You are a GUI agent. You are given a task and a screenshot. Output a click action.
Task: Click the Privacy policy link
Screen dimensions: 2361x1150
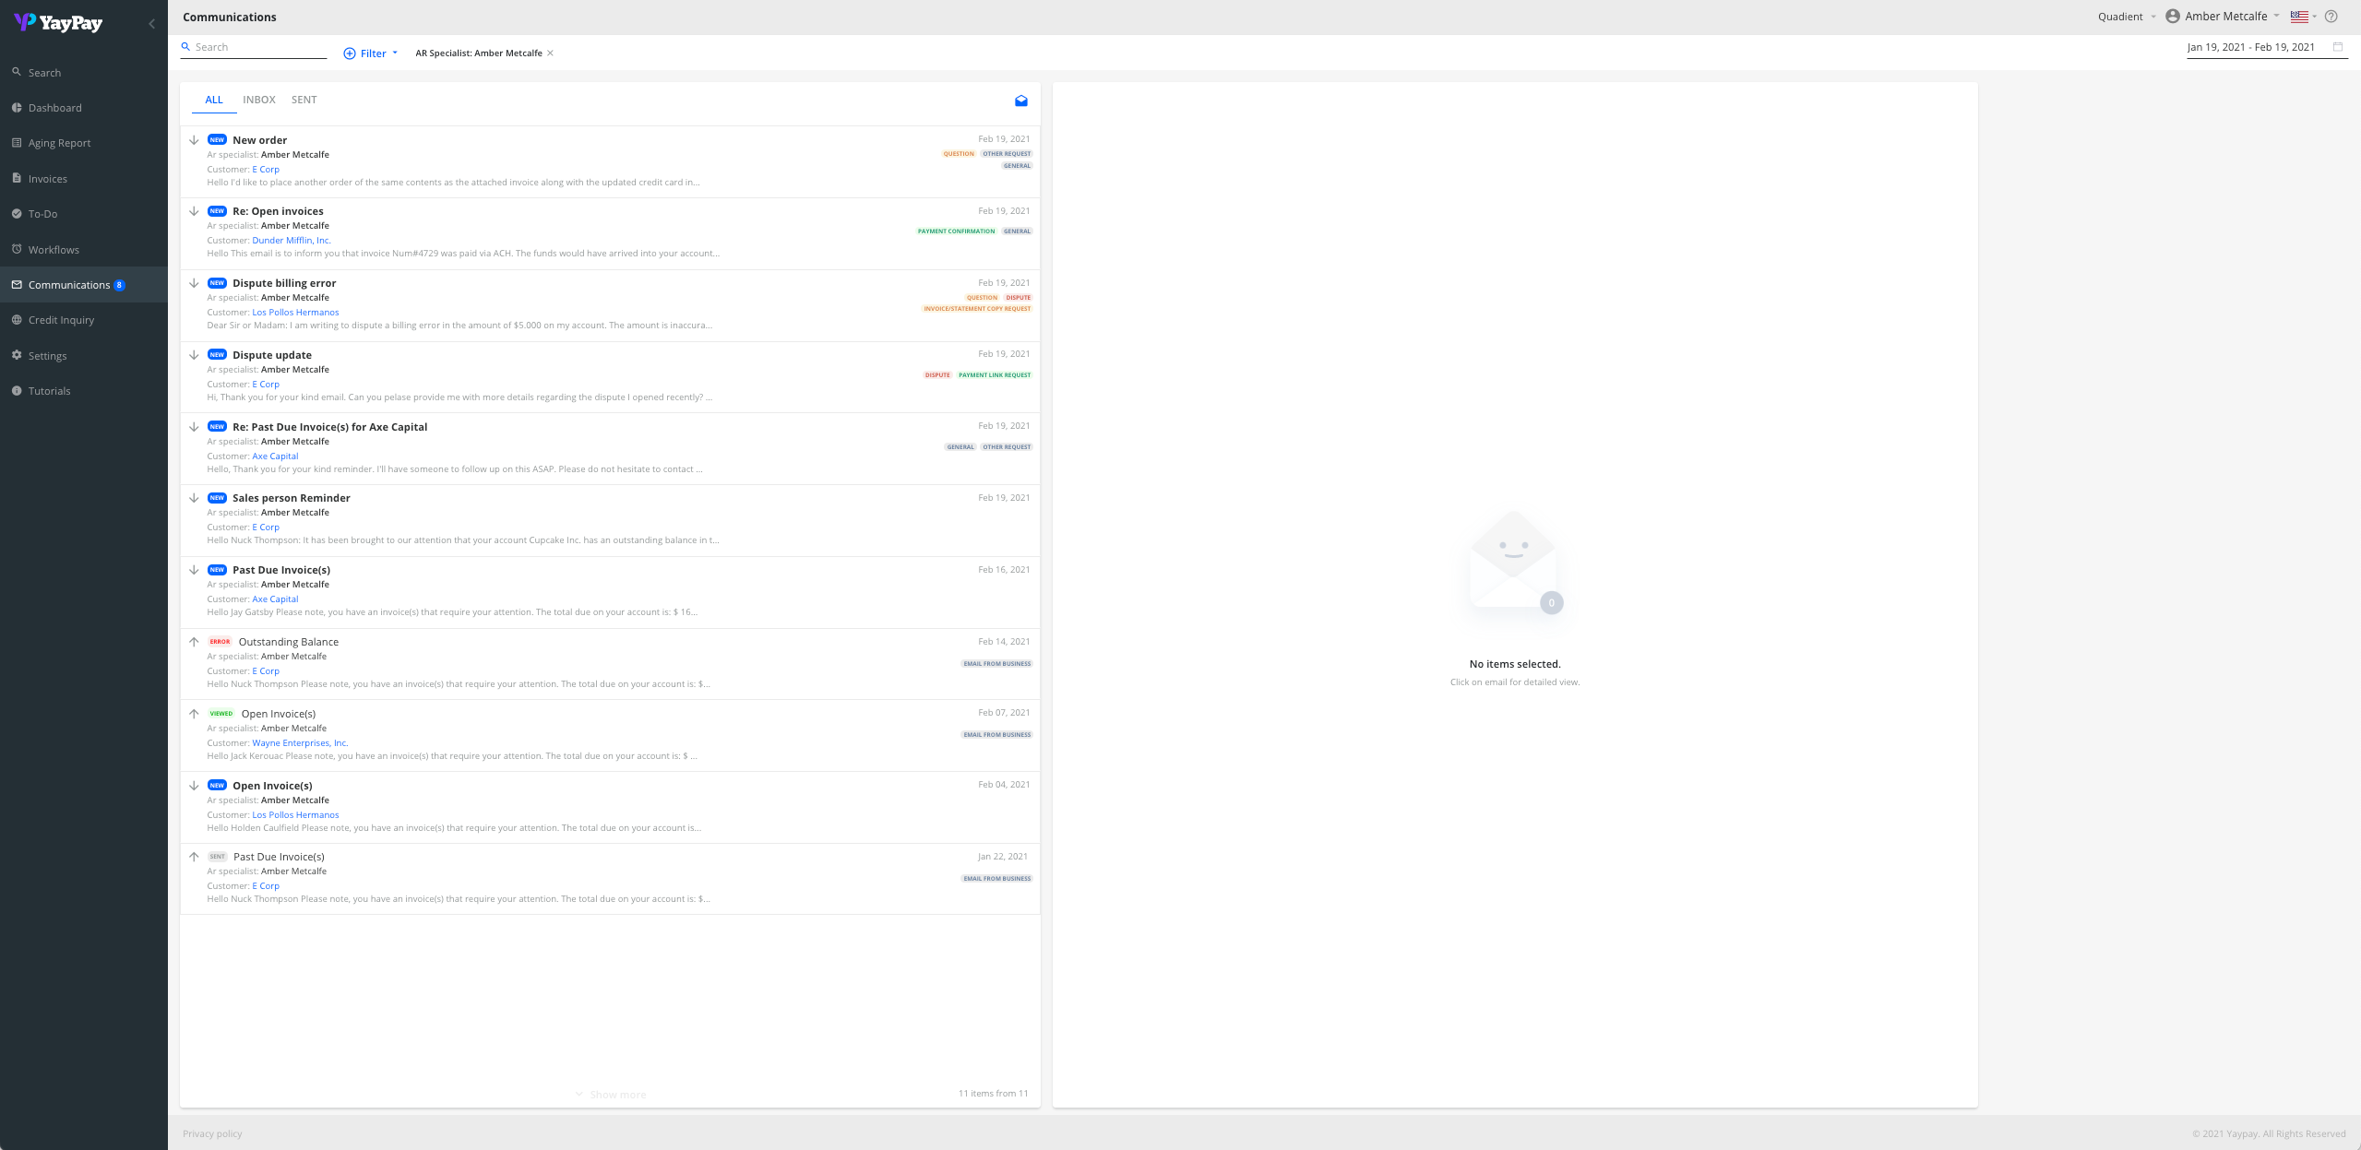pos(212,1133)
